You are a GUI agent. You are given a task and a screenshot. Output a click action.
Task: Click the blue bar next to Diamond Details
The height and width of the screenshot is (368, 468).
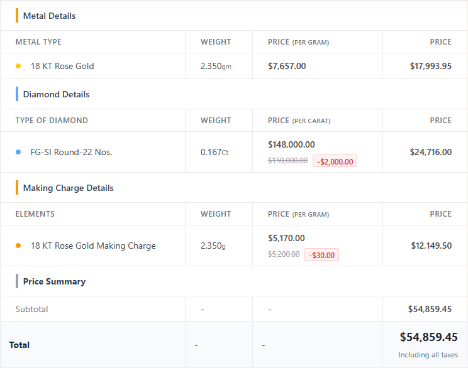[x=17, y=94]
